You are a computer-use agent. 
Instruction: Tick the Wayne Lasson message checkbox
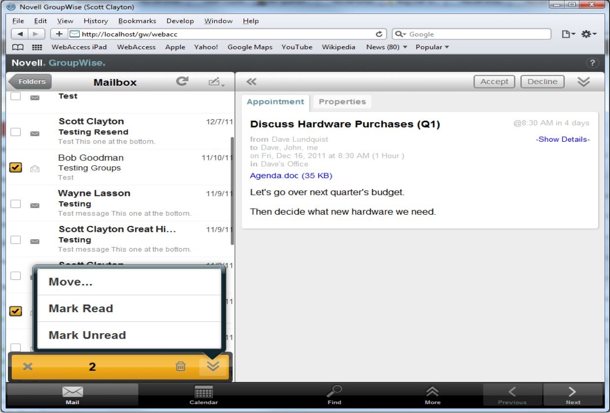coord(16,204)
